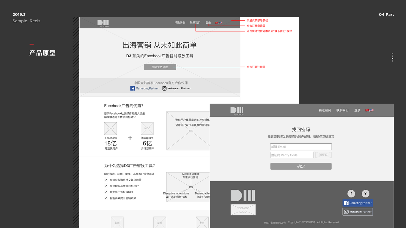Open 登录 in homepage wireframe nav
406x228 pixels.
pyautogui.click(x=208, y=23)
